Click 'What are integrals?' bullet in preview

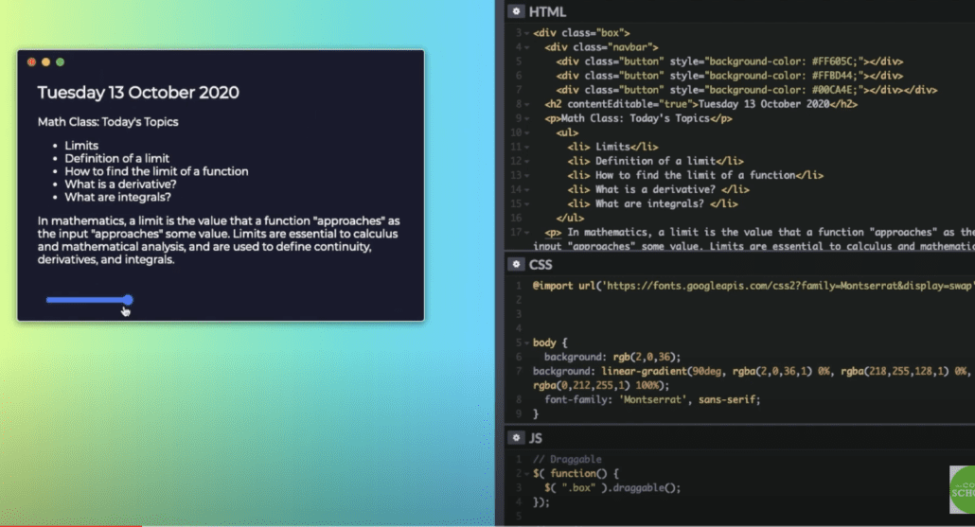[117, 197]
